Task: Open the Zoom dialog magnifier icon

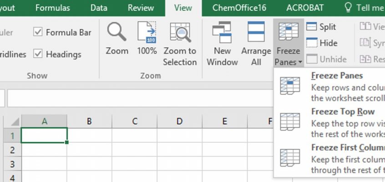Action: (x=117, y=32)
